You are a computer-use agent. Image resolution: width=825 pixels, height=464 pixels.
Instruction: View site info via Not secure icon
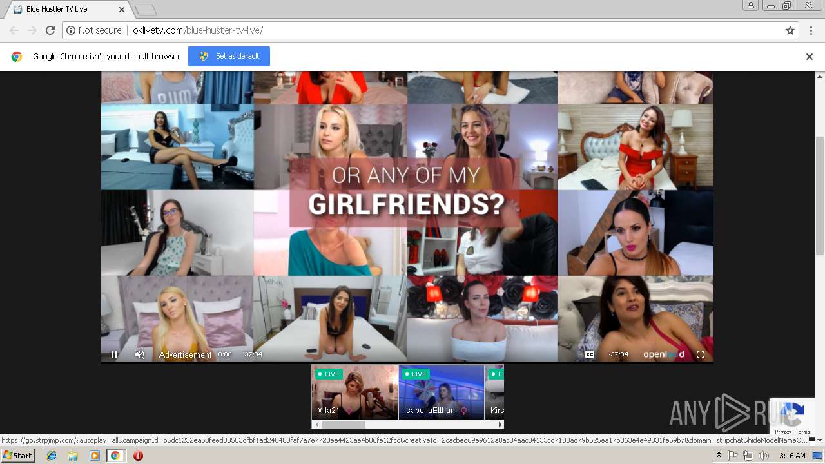pyautogui.click(x=93, y=30)
